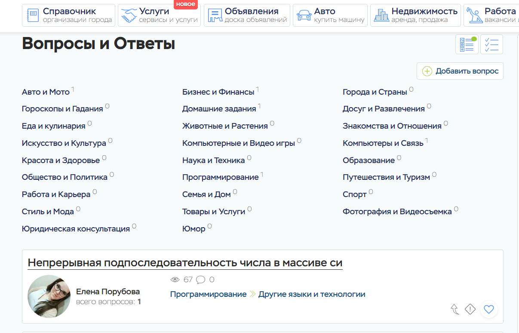Switch to detailed list view with thumbnails

(x=467, y=45)
